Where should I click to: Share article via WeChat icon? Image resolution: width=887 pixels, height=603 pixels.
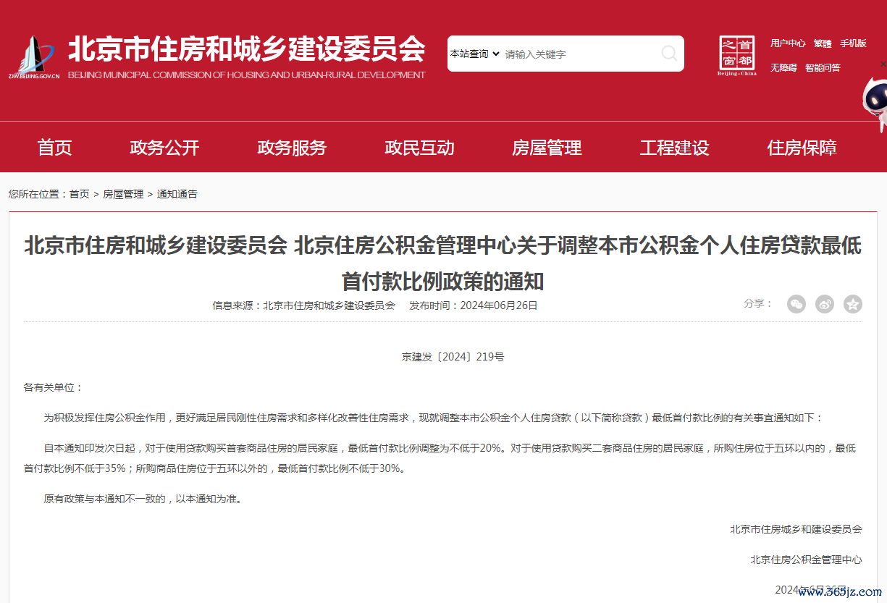tap(796, 304)
